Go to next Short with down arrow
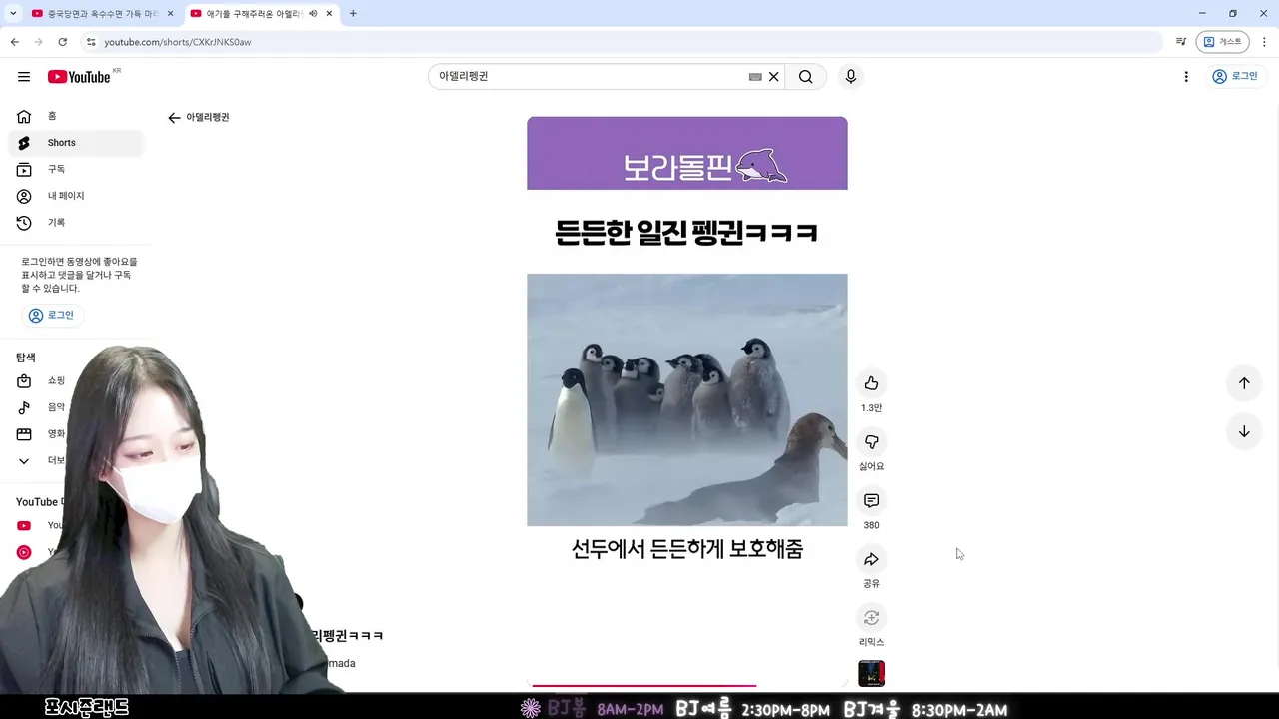 (1244, 432)
